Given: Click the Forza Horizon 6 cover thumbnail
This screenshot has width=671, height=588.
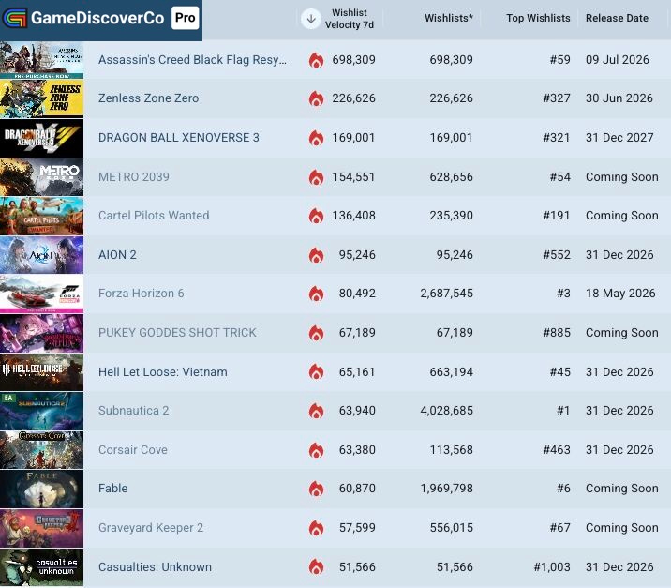Looking at the screenshot, I should (41, 294).
